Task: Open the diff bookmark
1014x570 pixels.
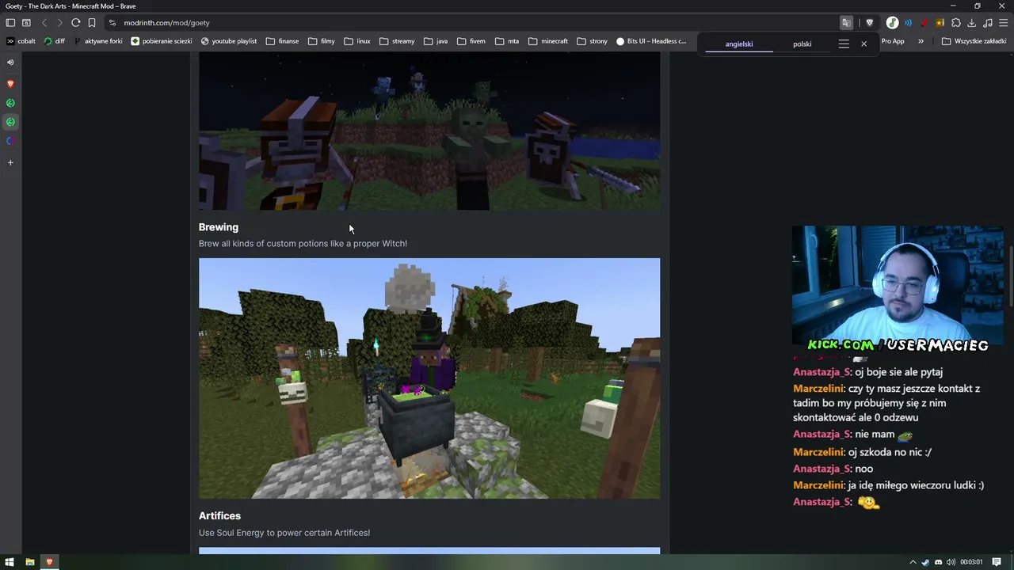Action: pos(55,41)
